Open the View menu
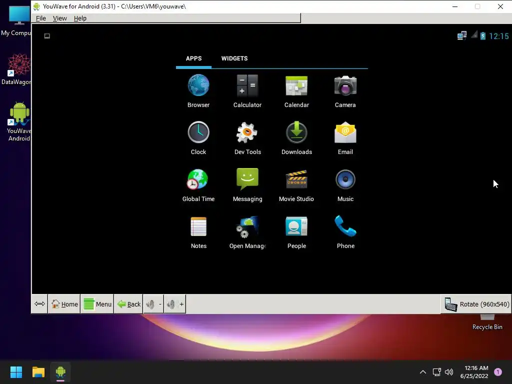 (60, 18)
